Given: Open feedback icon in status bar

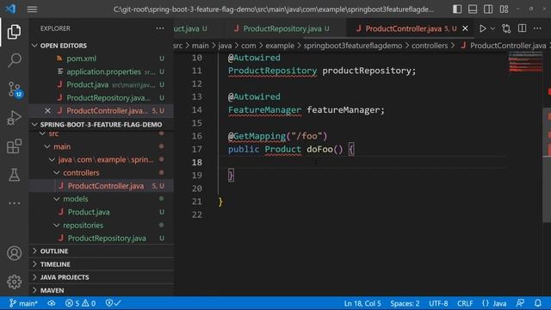Looking at the screenshot, I should [x=520, y=303].
